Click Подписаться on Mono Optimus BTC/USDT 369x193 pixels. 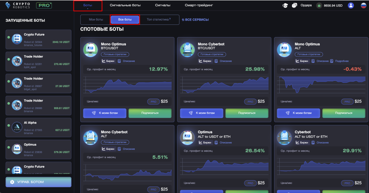point(150,113)
